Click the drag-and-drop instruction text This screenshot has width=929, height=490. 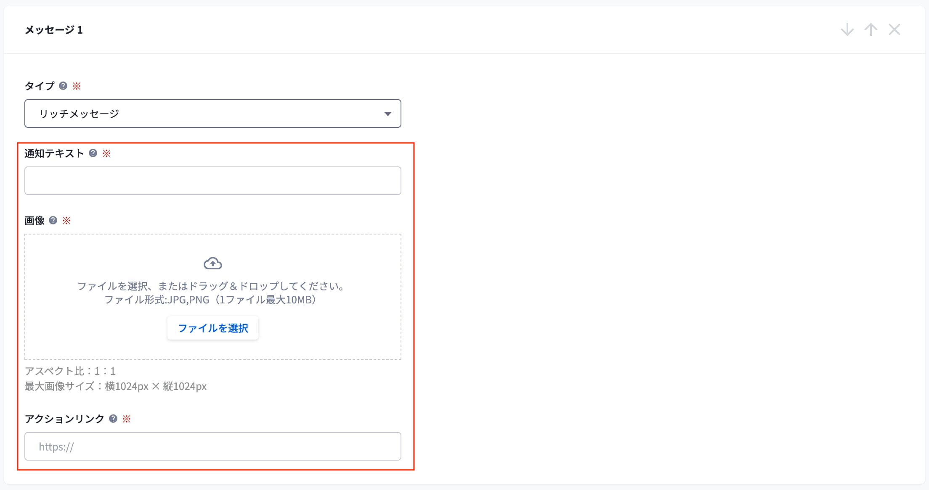[x=212, y=286]
